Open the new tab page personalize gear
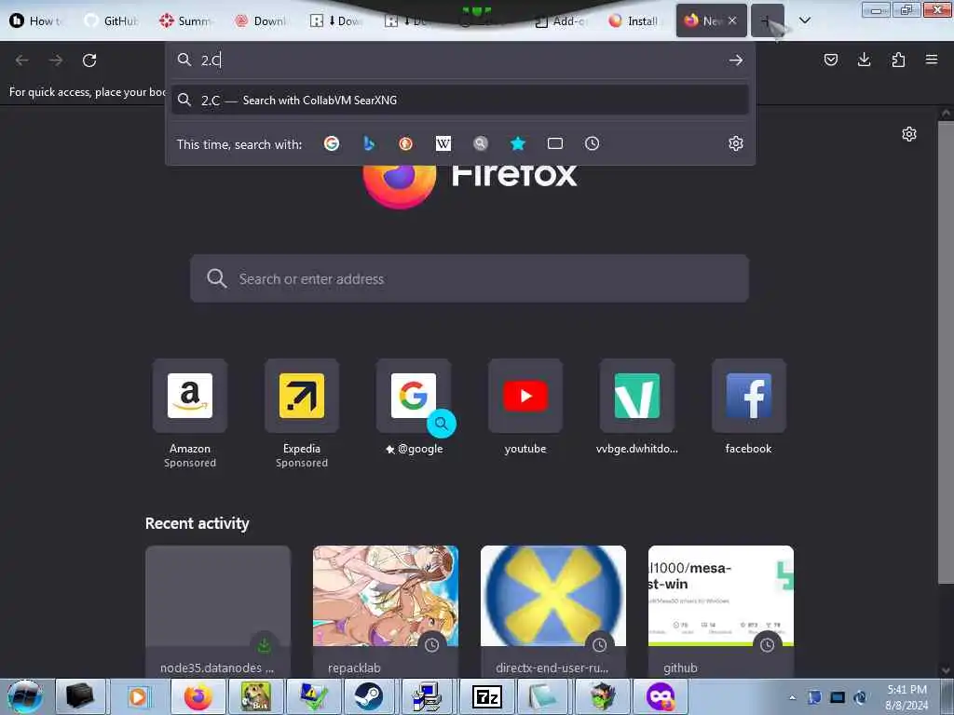The height and width of the screenshot is (715, 954). click(x=909, y=134)
